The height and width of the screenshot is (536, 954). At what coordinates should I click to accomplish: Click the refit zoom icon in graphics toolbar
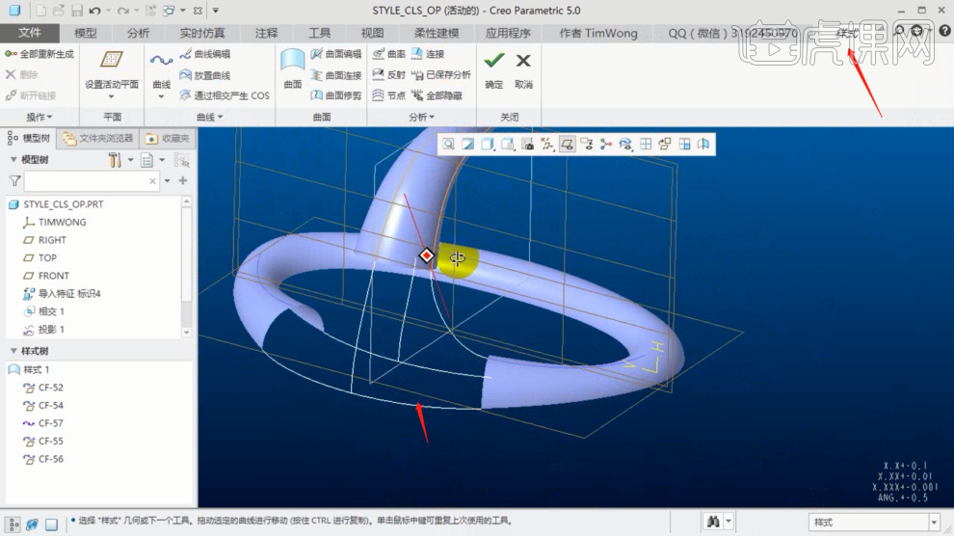tap(448, 145)
